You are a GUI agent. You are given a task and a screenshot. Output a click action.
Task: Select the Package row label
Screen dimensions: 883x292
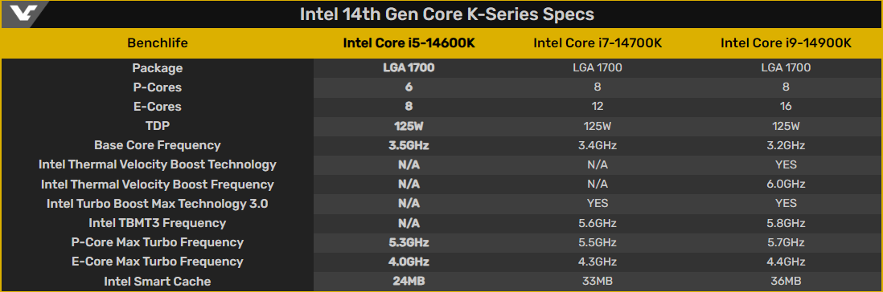point(158,68)
